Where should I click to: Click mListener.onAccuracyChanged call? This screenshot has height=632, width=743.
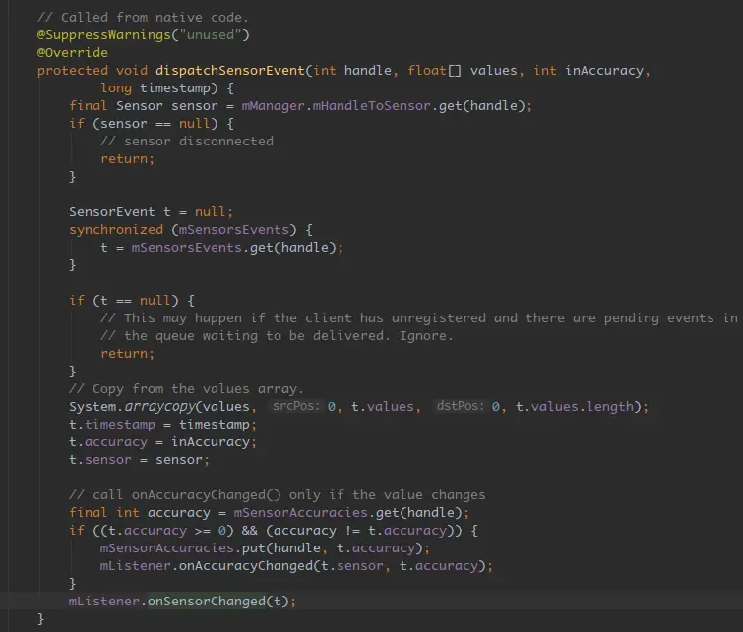click(x=296, y=566)
